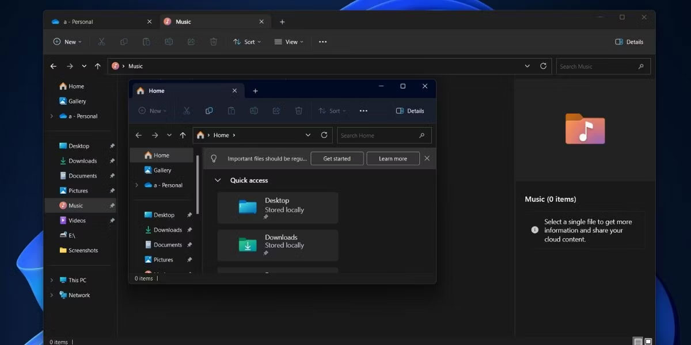Expand This PC tree node
This screenshot has width=691, height=345.
tap(52, 280)
